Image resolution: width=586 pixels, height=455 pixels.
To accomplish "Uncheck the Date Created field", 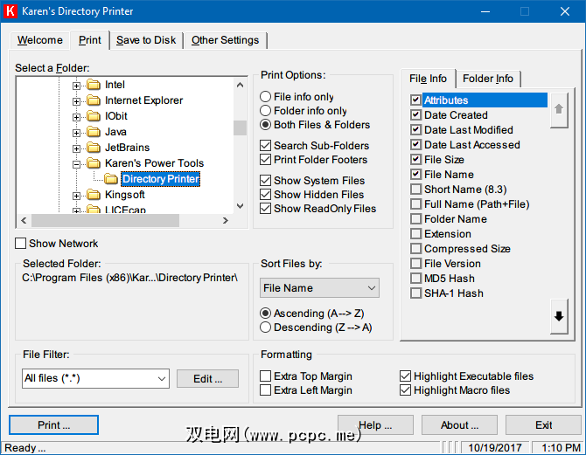I will 415,115.
